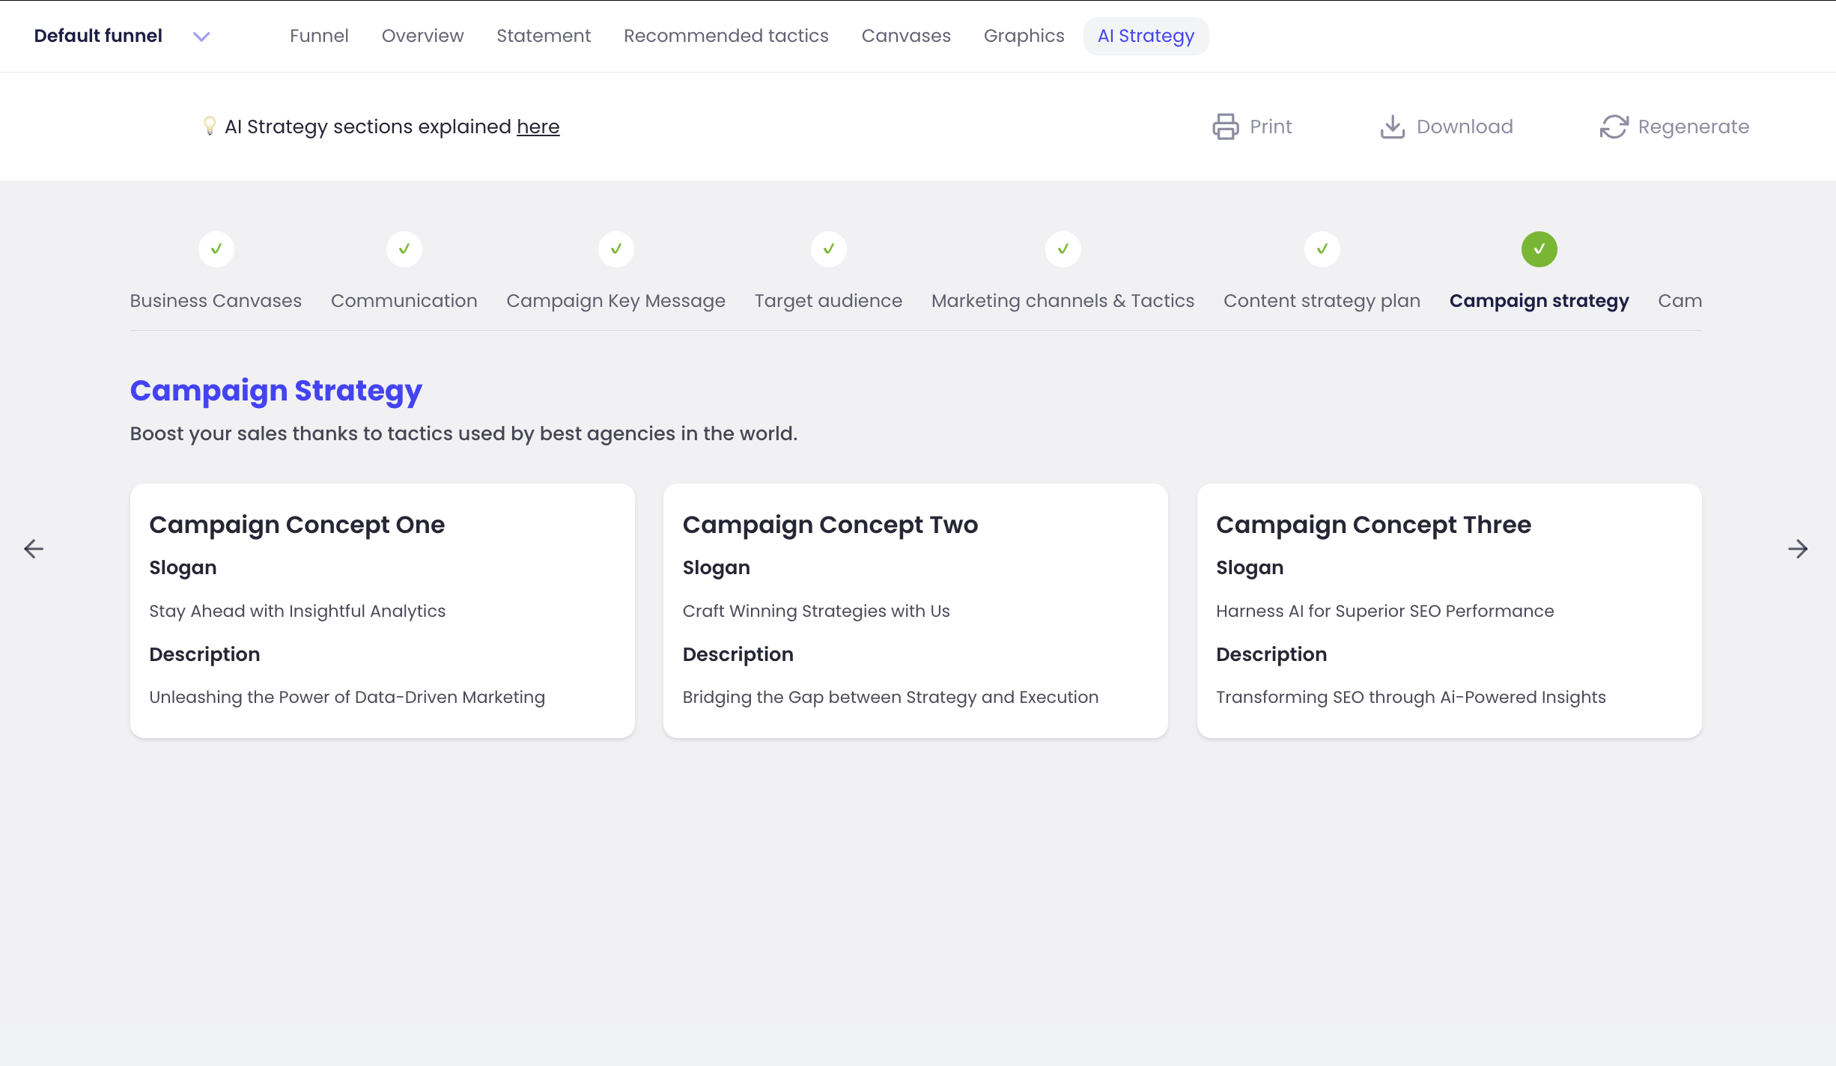Open the Default funnel dropdown
The height and width of the screenshot is (1066, 1836).
201,36
